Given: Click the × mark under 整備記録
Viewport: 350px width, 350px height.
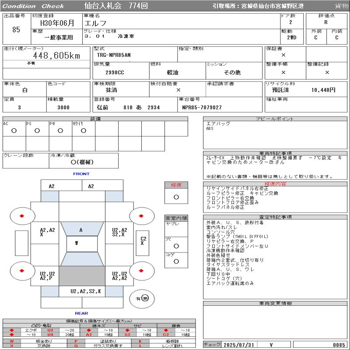Looking at the screenshot, I should point(327,72).
